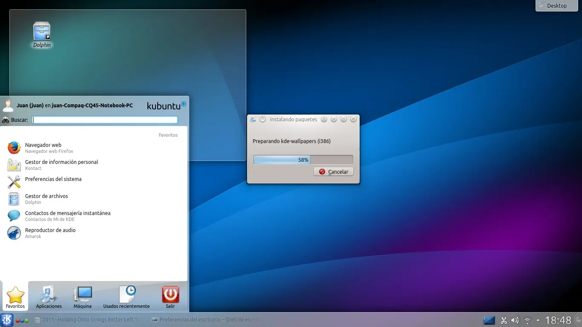Image resolution: width=582 pixels, height=327 pixels.
Task: Open the KDE Kickoff launcher button
Action: click(x=7, y=320)
